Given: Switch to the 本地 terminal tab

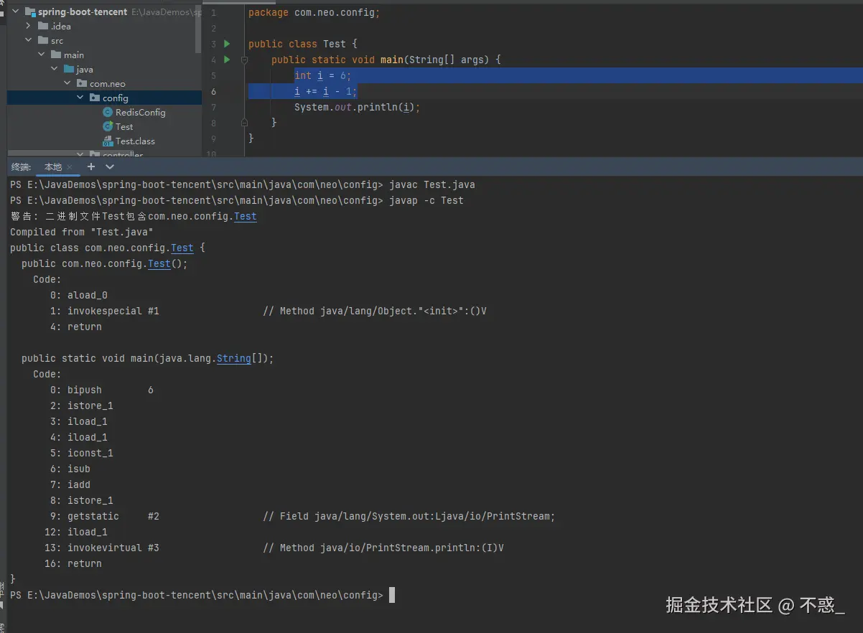Looking at the screenshot, I should (x=53, y=167).
